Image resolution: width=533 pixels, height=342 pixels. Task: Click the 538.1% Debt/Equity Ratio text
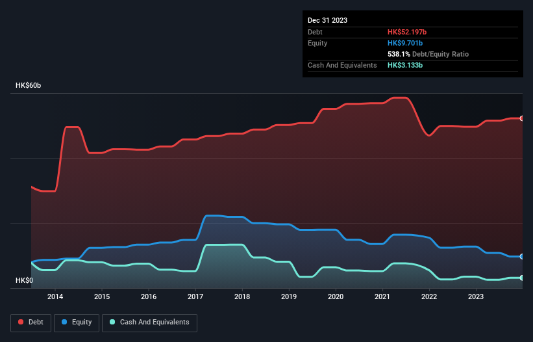[x=428, y=54]
